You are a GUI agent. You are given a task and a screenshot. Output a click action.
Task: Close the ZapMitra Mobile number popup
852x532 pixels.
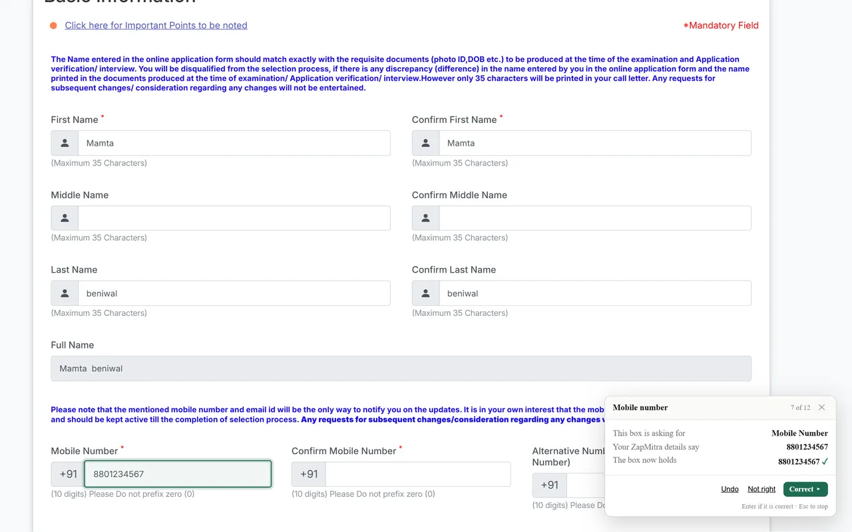[x=822, y=408]
